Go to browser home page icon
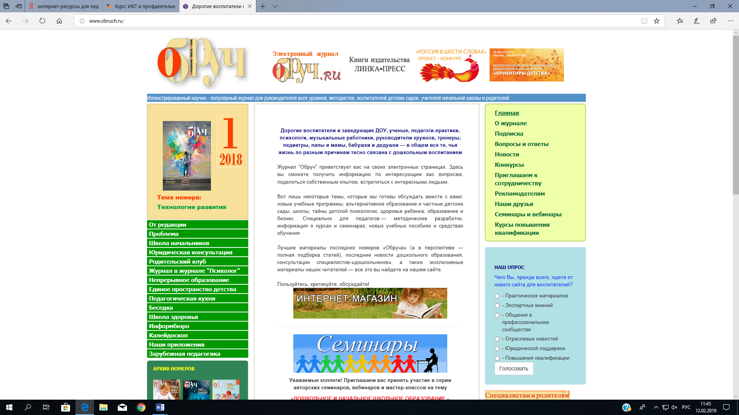739x415 pixels. pos(59,21)
